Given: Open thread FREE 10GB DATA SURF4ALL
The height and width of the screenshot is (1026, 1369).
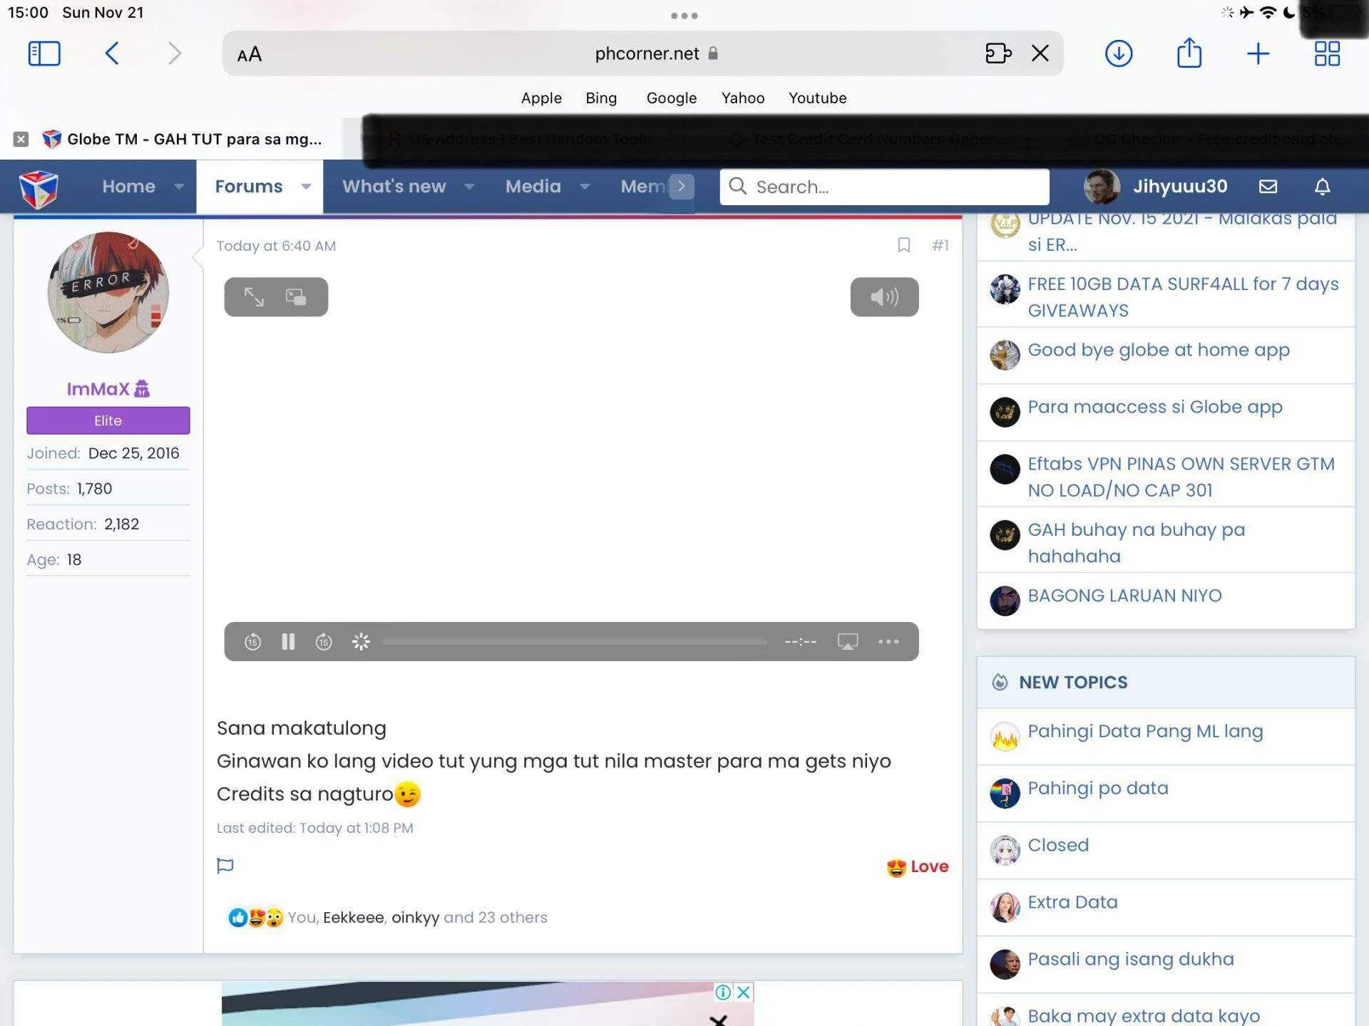Looking at the screenshot, I should 1183,297.
